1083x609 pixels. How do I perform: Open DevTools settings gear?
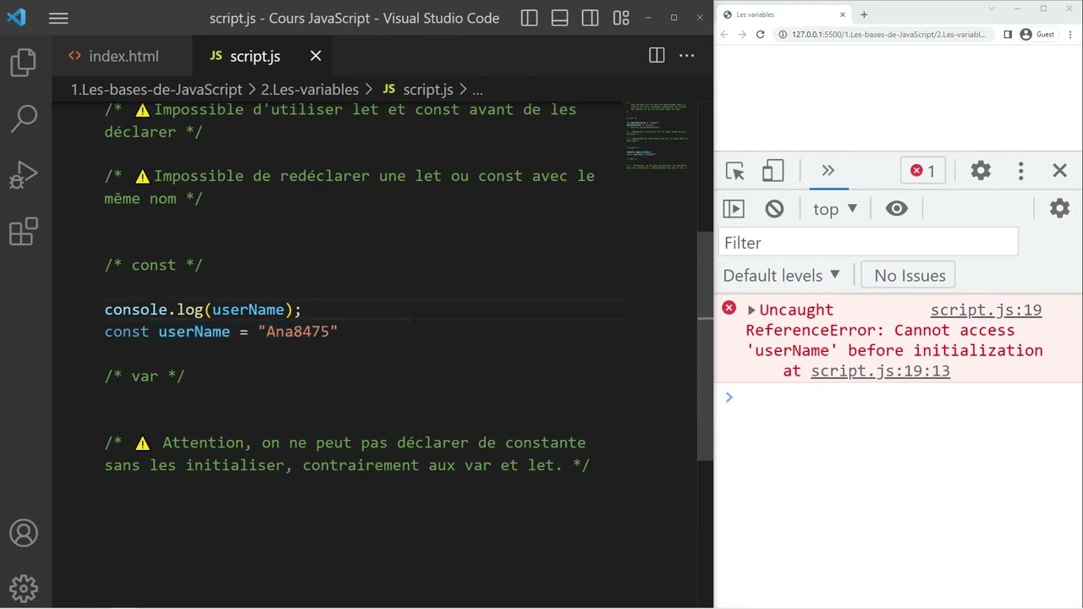(x=981, y=171)
